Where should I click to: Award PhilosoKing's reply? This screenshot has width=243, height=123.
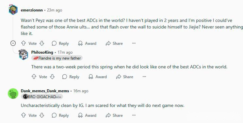(98, 77)
